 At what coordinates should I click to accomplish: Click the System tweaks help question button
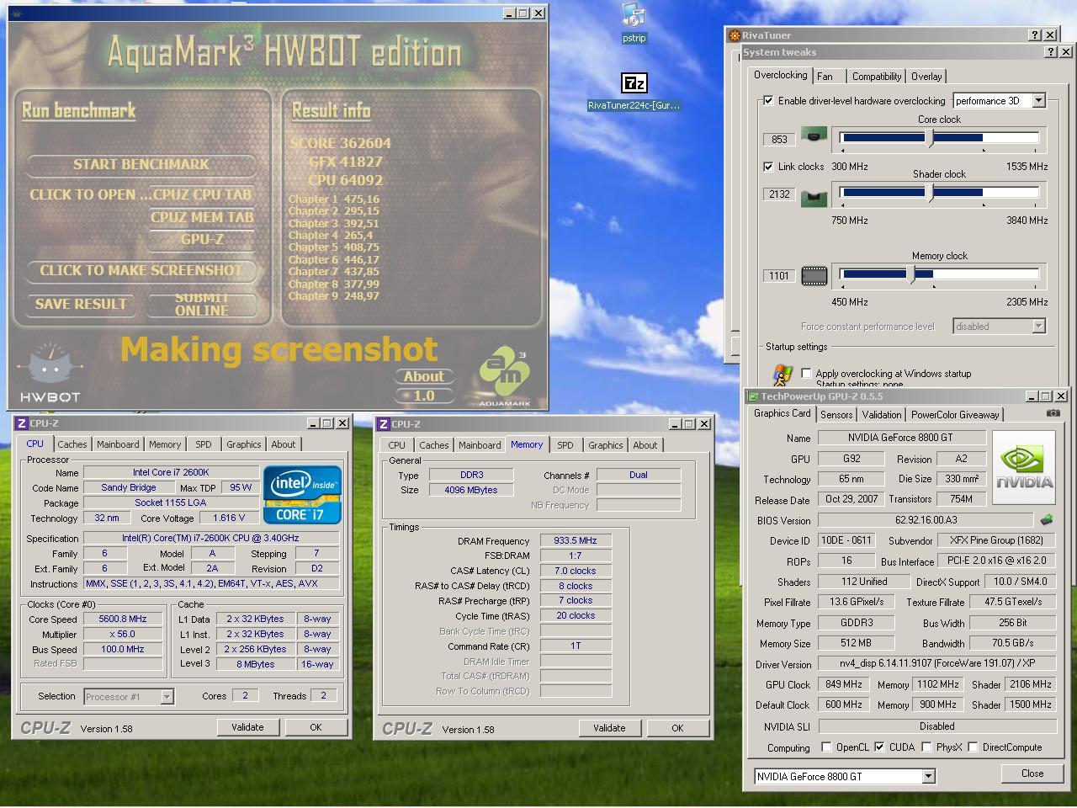[1051, 52]
